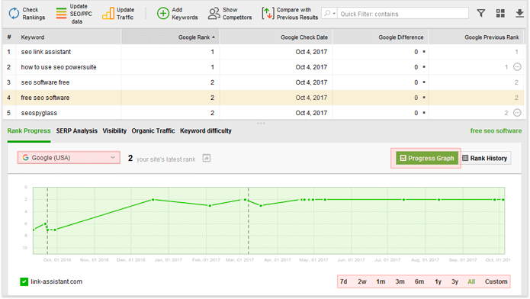
Task: Open the quick filter search options dropdown
Action: [x=329, y=13]
